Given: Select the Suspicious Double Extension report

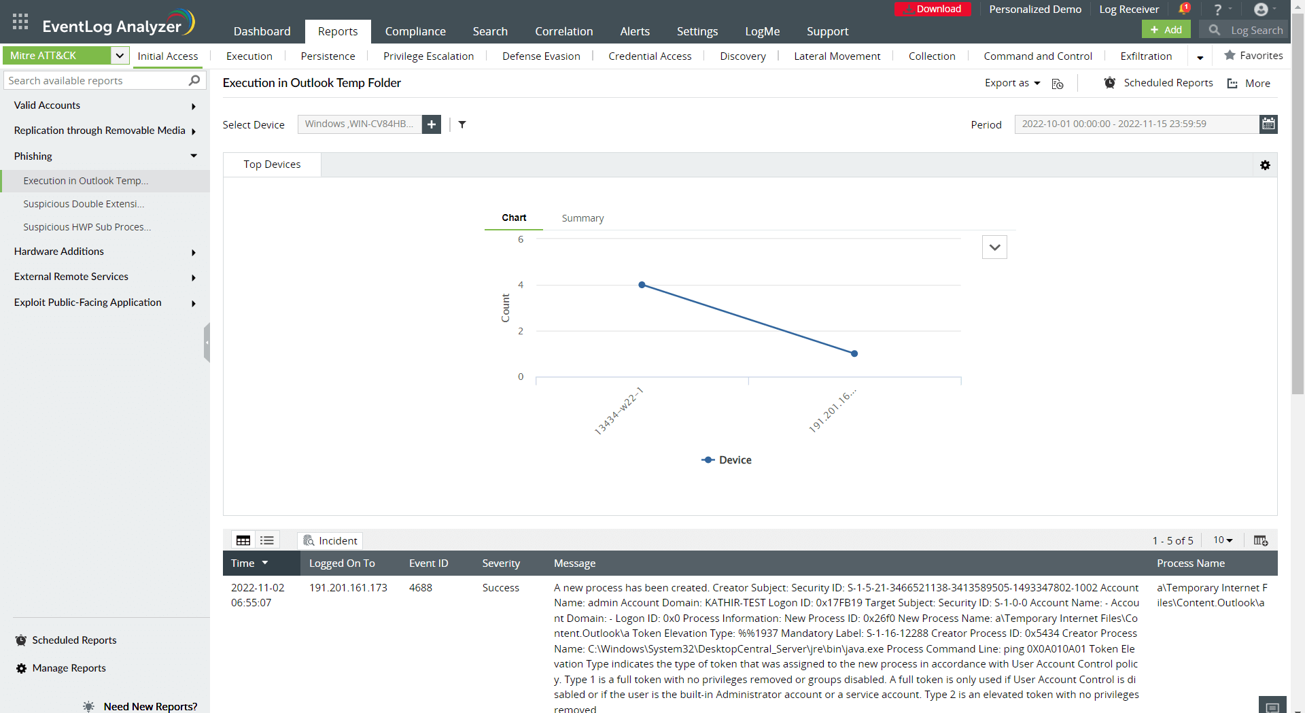Looking at the screenshot, I should (84, 204).
